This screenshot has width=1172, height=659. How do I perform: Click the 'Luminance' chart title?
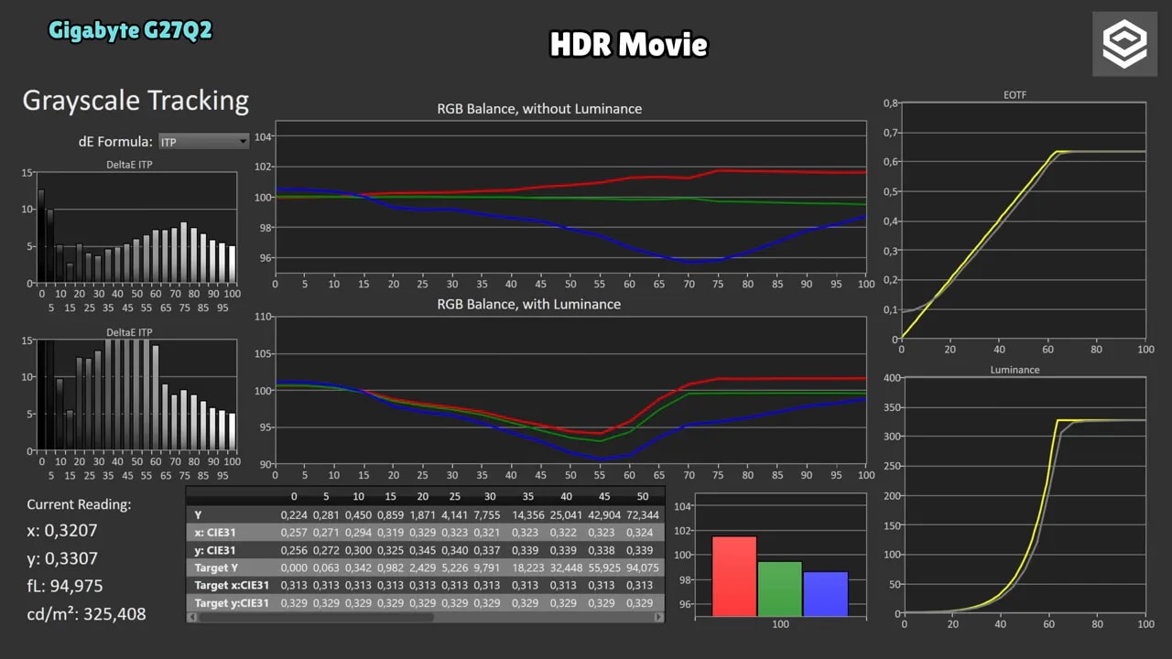click(x=1015, y=370)
